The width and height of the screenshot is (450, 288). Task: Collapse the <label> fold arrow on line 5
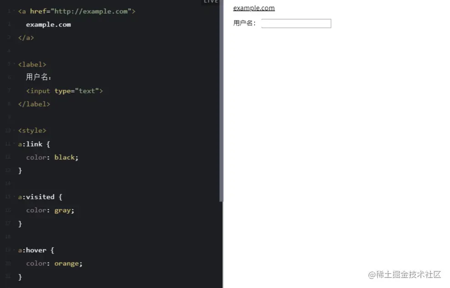coord(14,64)
